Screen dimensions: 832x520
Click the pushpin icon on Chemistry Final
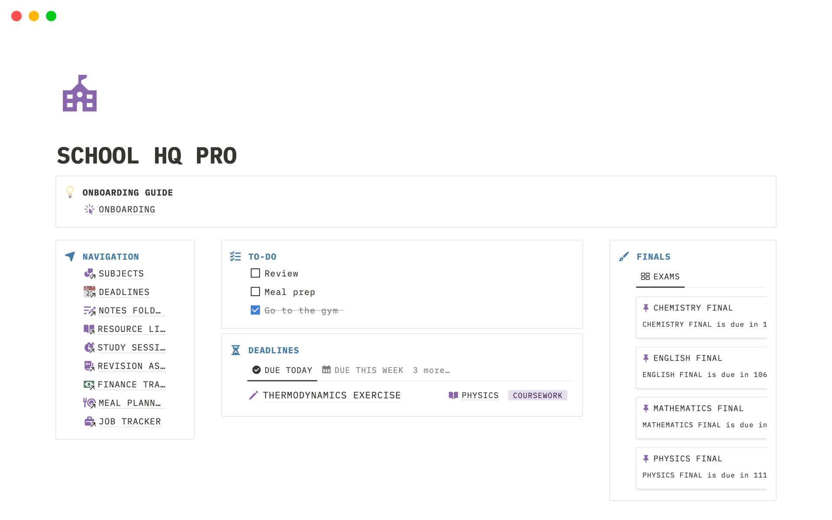(x=646, y=308)
